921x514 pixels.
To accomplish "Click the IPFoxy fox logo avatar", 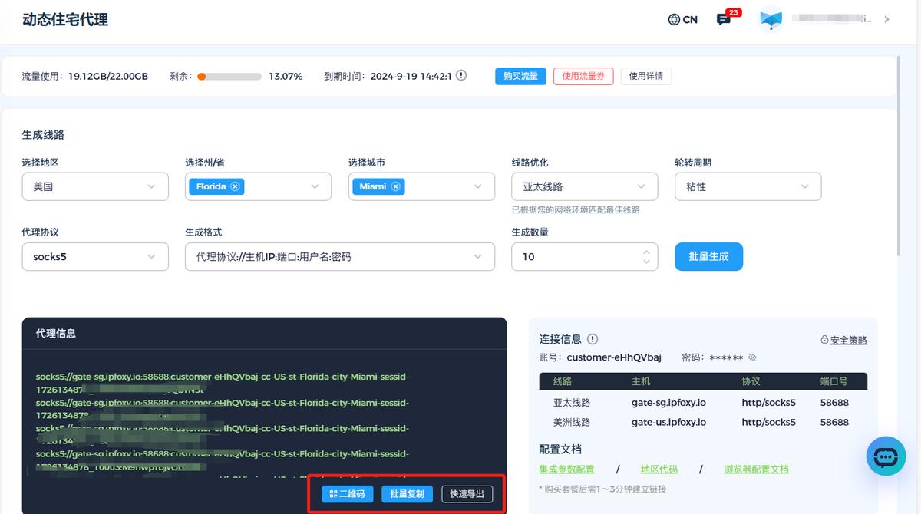I will 771,19.
